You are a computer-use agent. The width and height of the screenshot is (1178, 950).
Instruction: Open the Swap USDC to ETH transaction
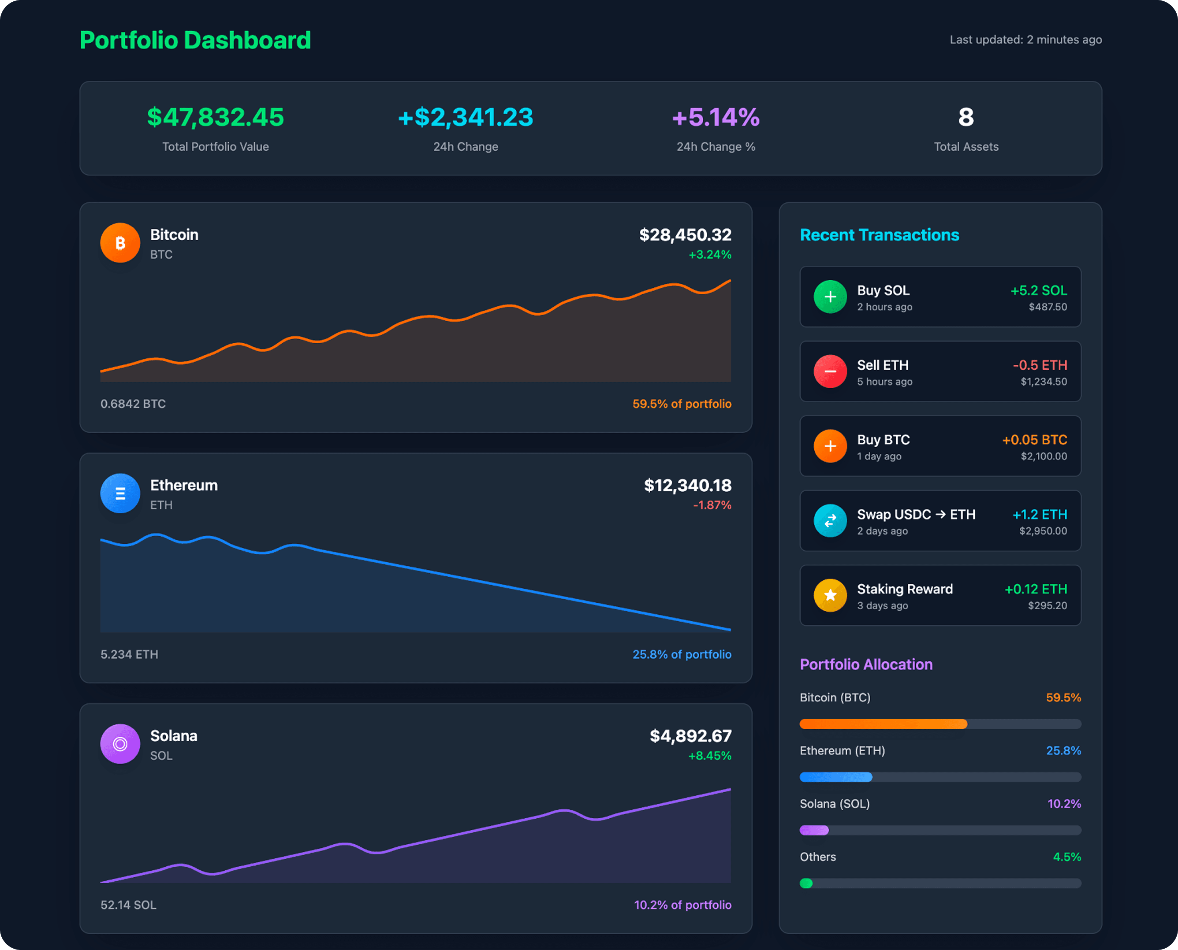click(x=940, y=521)
